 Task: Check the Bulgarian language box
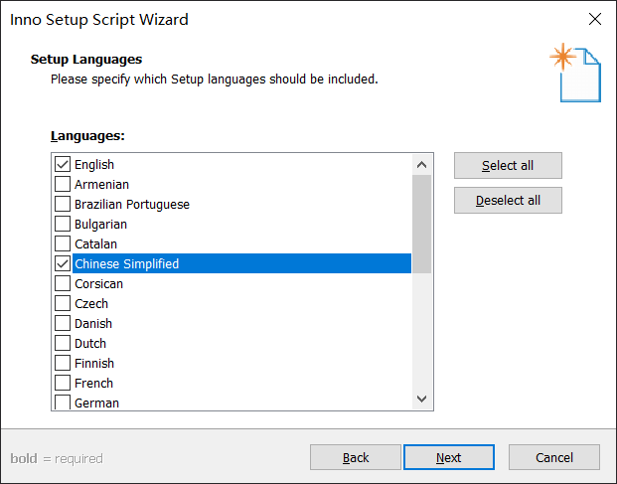63,224
